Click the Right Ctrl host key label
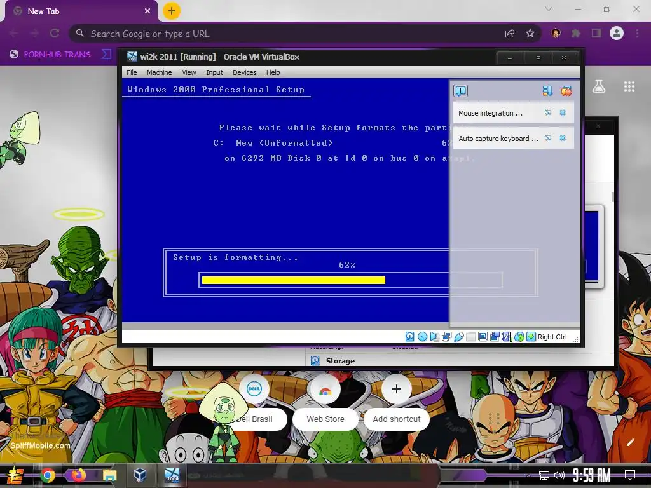The width and height of the screenshot is (651, 488). pos(552,337)
